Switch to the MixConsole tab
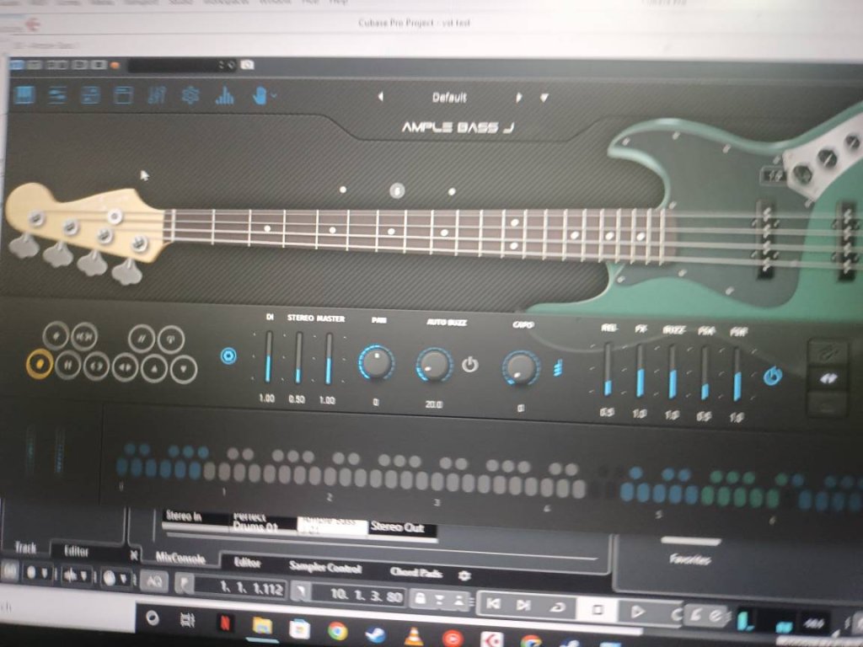Screen dimensions: 863x647 pyautogui.click(x=180, y=559)
